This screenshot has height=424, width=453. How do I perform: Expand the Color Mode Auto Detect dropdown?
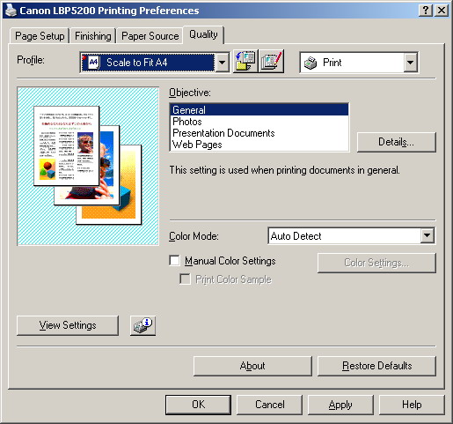427,235
